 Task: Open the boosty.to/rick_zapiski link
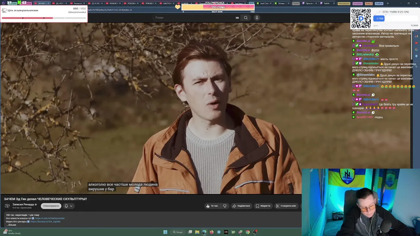(x=45, y=222)
